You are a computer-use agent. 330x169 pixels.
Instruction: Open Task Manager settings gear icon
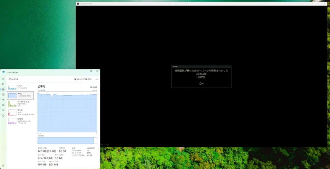[3, 165]
